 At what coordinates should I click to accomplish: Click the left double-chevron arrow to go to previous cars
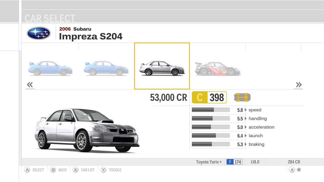click(30, 85)
